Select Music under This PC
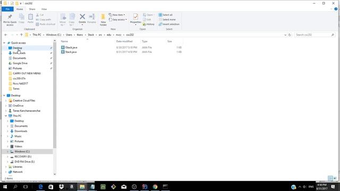340x191 pixels. tap(18, 136)
